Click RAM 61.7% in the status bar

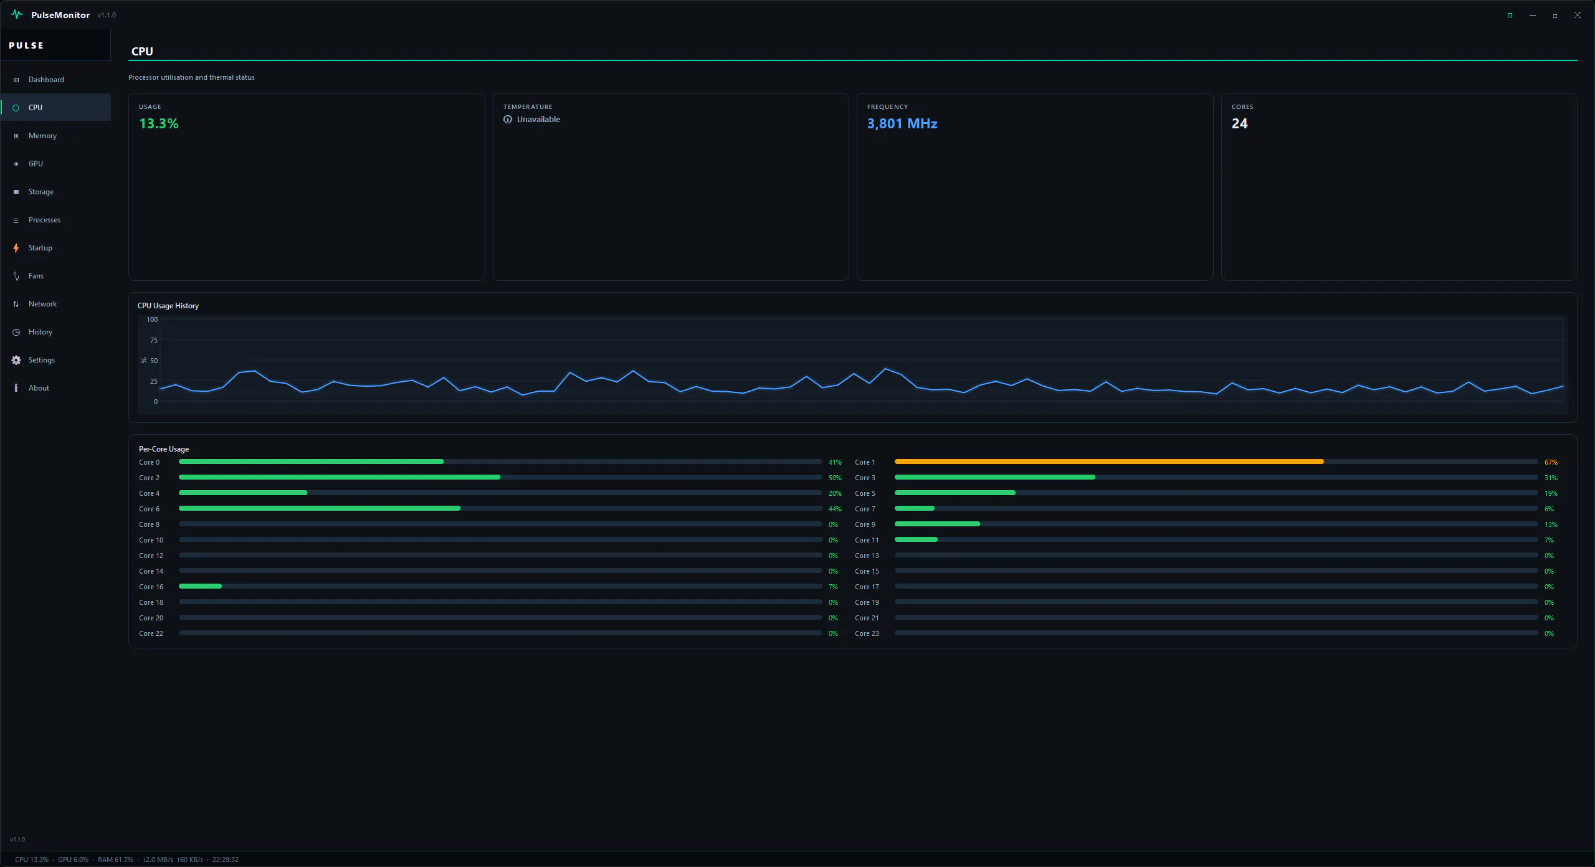(115, 860)
